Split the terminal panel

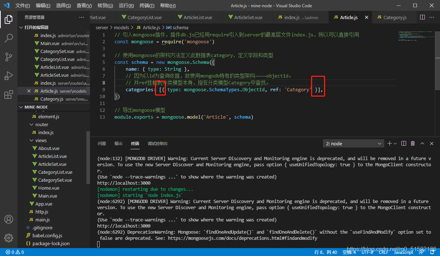(x=404, y=144)
